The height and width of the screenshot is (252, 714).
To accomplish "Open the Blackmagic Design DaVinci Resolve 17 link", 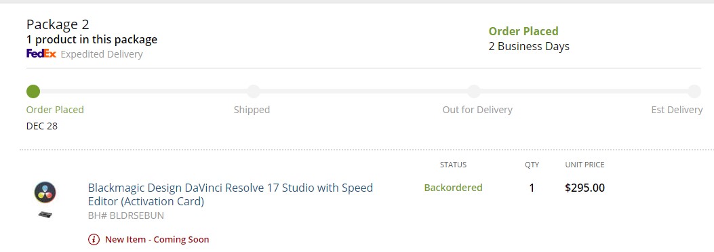I will (231, 194).
